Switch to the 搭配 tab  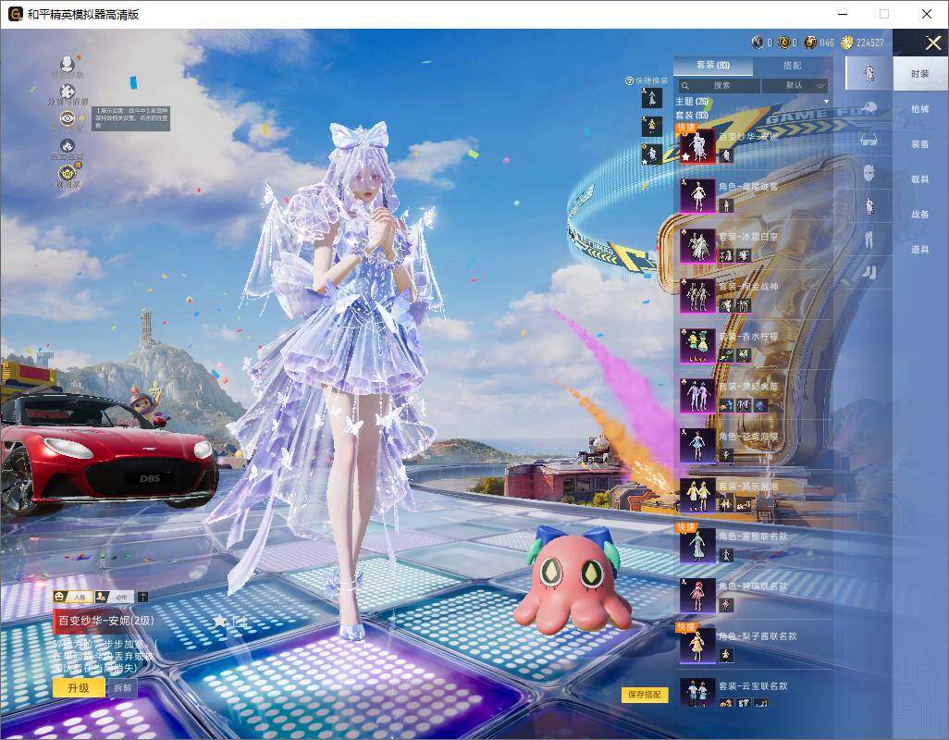click(x=793, y=65)
